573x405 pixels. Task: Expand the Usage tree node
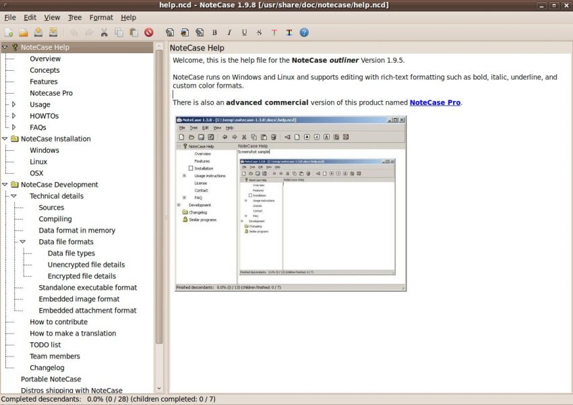15,104
